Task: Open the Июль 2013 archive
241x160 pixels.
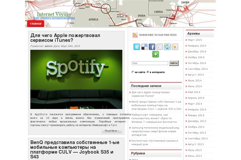Action: coord(194,150)
